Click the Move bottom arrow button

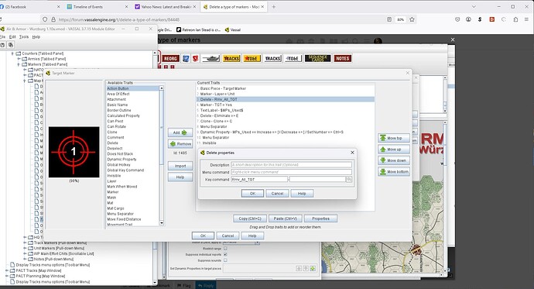(394, 172)
